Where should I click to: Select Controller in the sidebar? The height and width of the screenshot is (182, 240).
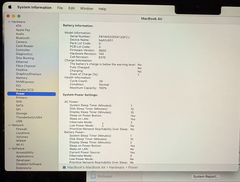(23, 50)
